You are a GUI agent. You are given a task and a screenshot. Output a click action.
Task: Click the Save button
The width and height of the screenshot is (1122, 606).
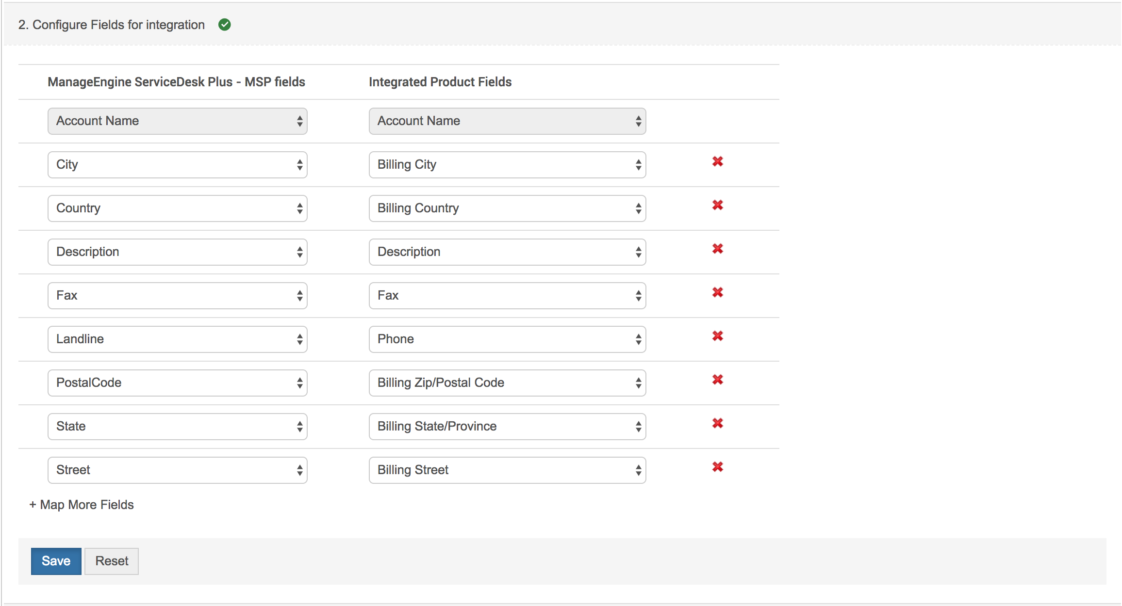(56, 561)
